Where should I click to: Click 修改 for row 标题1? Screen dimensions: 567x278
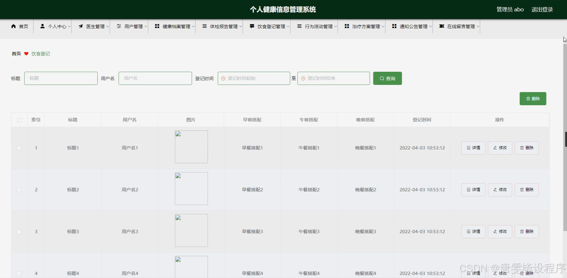pos(500,148)
